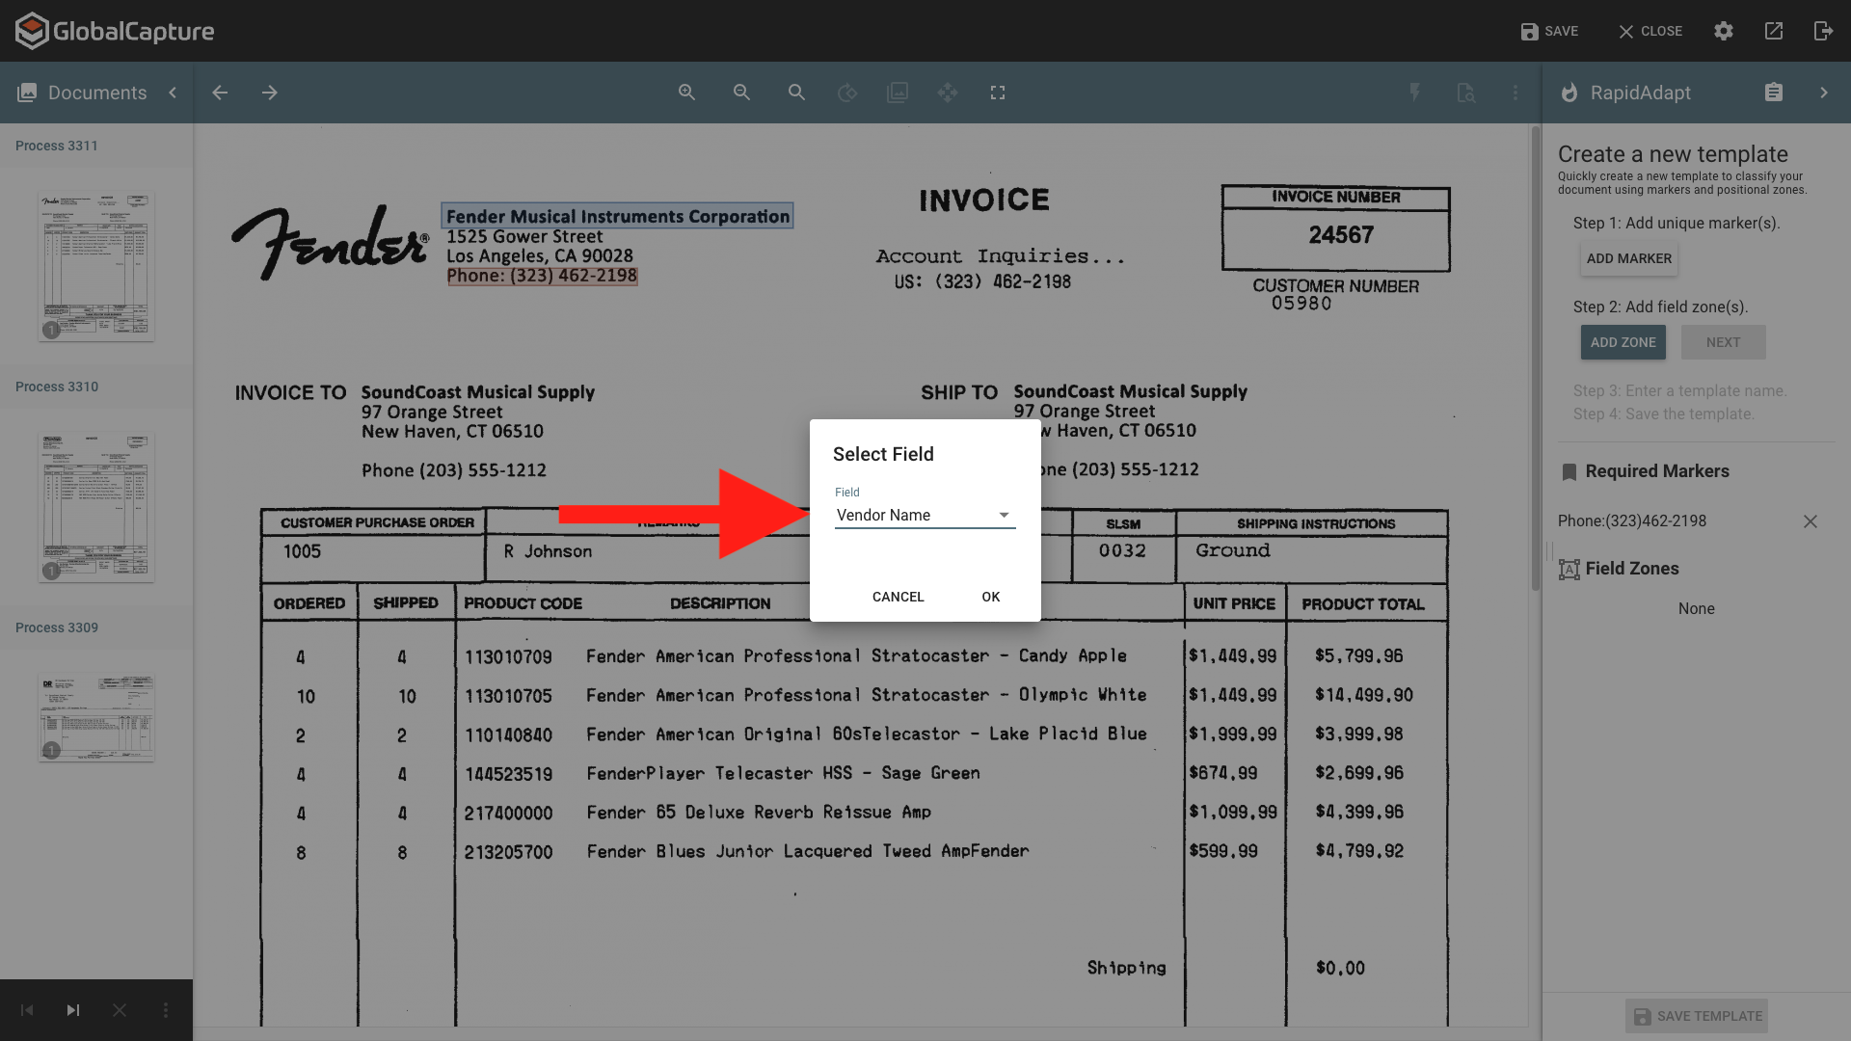Click shipping instruction Ground
1851x1041 pixels.
pos(1233,550)
